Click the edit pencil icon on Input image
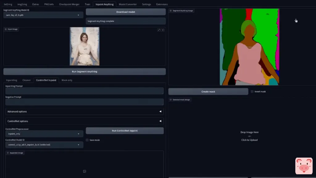This screenshot has width=316, height=178. [x=159, y=30]
